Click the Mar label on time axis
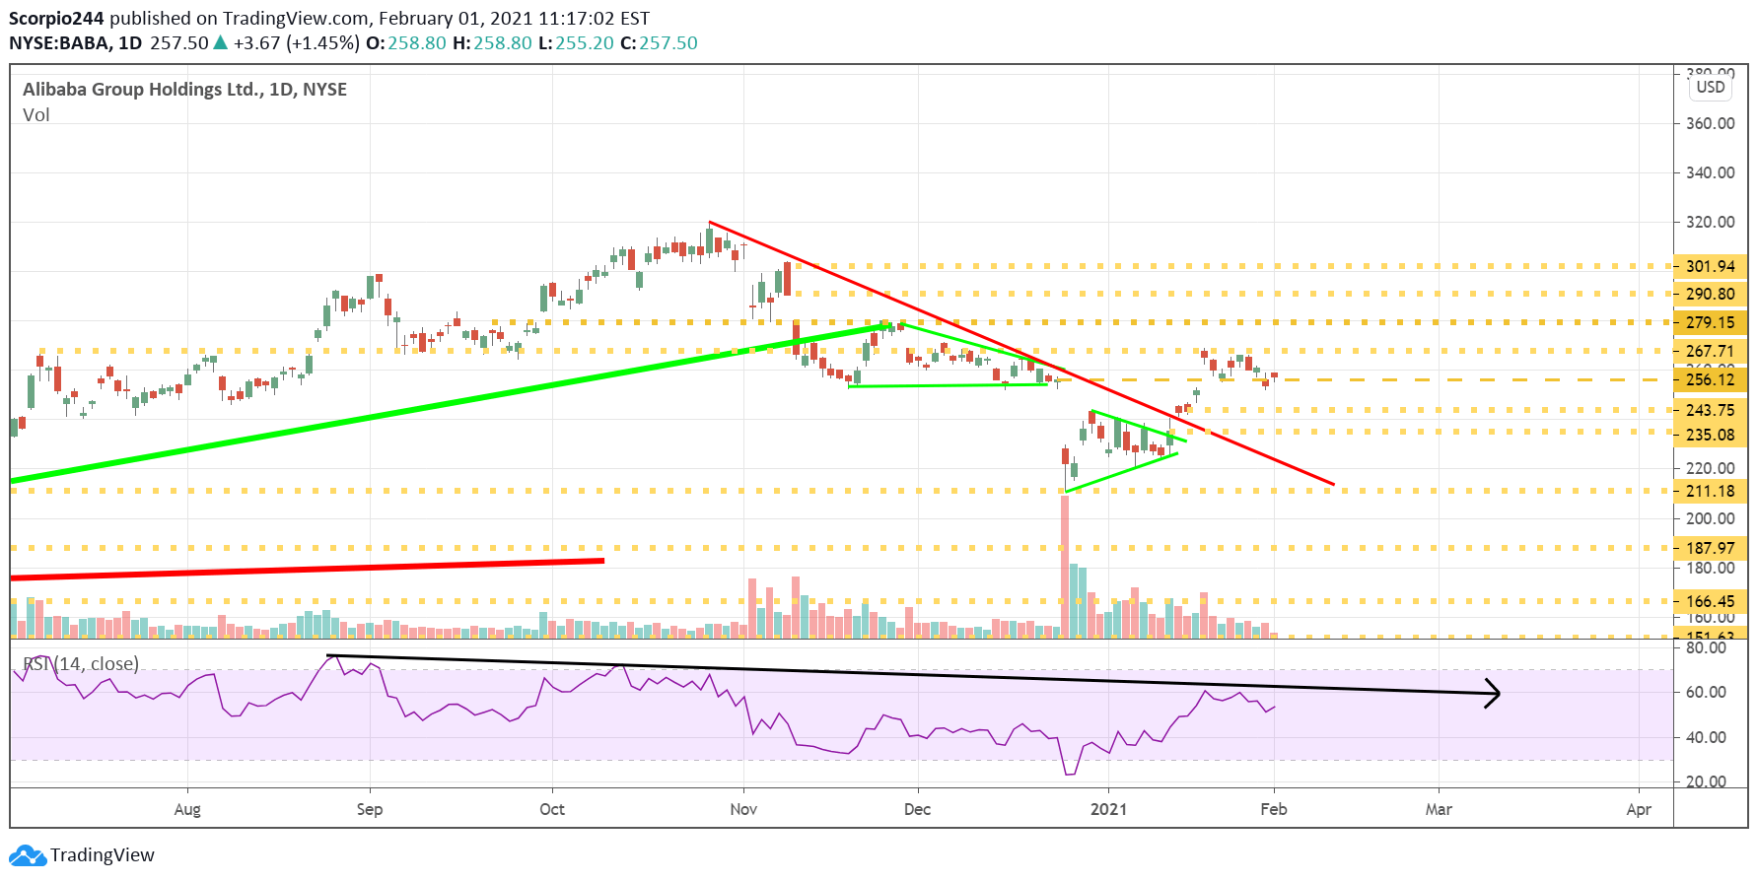This screenshot has height=882, width=1758. 1439,809
